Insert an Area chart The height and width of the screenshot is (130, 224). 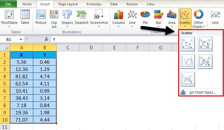tap(172, 18)
